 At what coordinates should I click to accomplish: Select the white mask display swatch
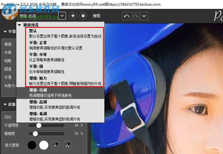[44, 145]
